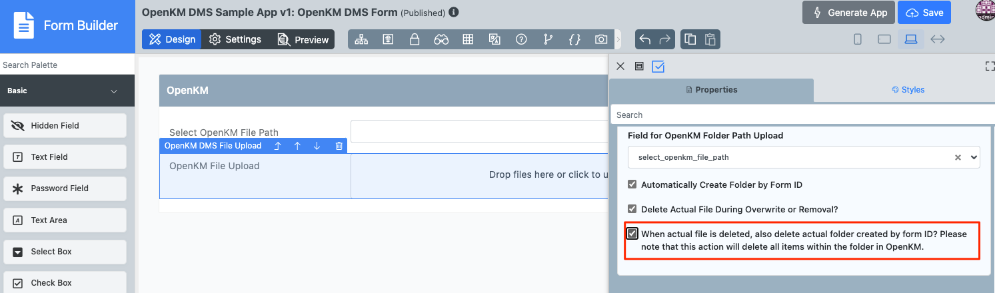Screen dimensions: 995x293
Task: Switch to the Properties tab
Action: [712, 90]
